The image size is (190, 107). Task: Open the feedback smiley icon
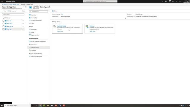[180, 1]
